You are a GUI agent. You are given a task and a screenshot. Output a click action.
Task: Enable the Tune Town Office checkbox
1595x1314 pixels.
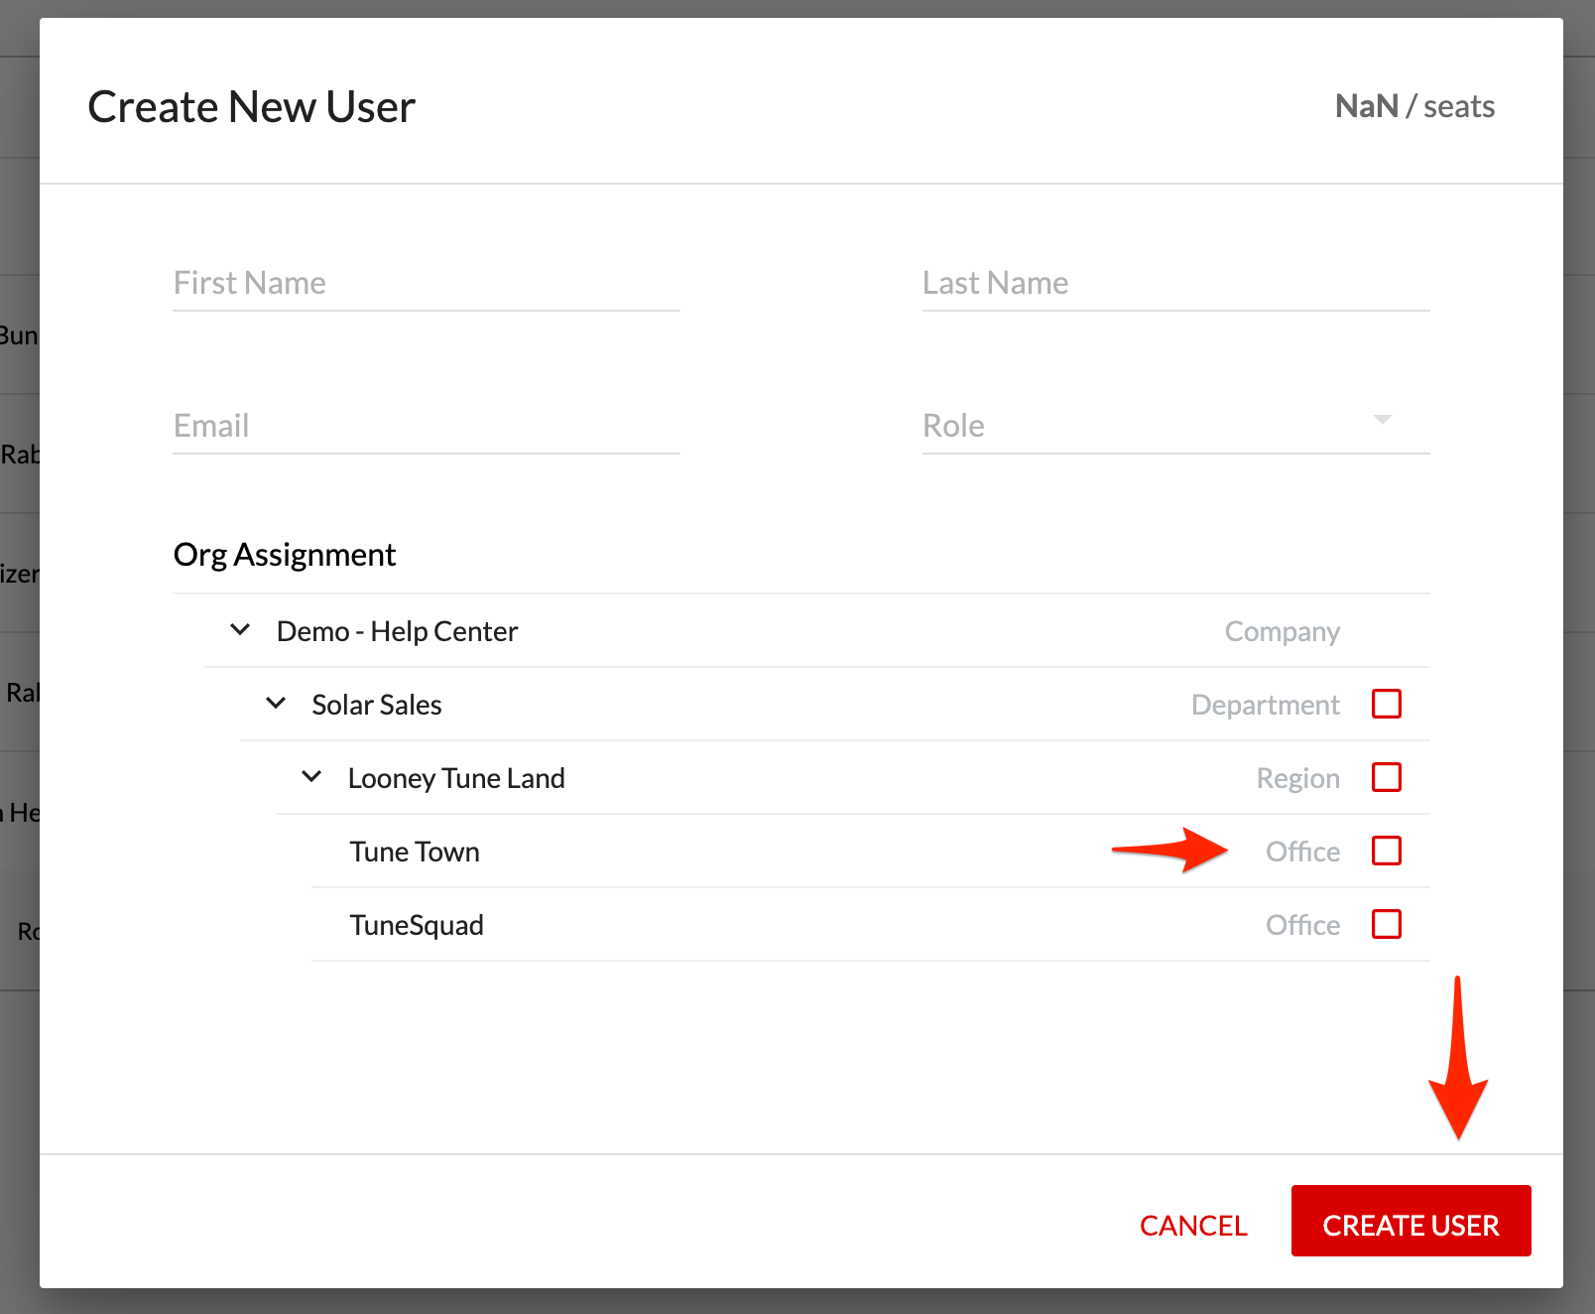(x=1386, y=851)
